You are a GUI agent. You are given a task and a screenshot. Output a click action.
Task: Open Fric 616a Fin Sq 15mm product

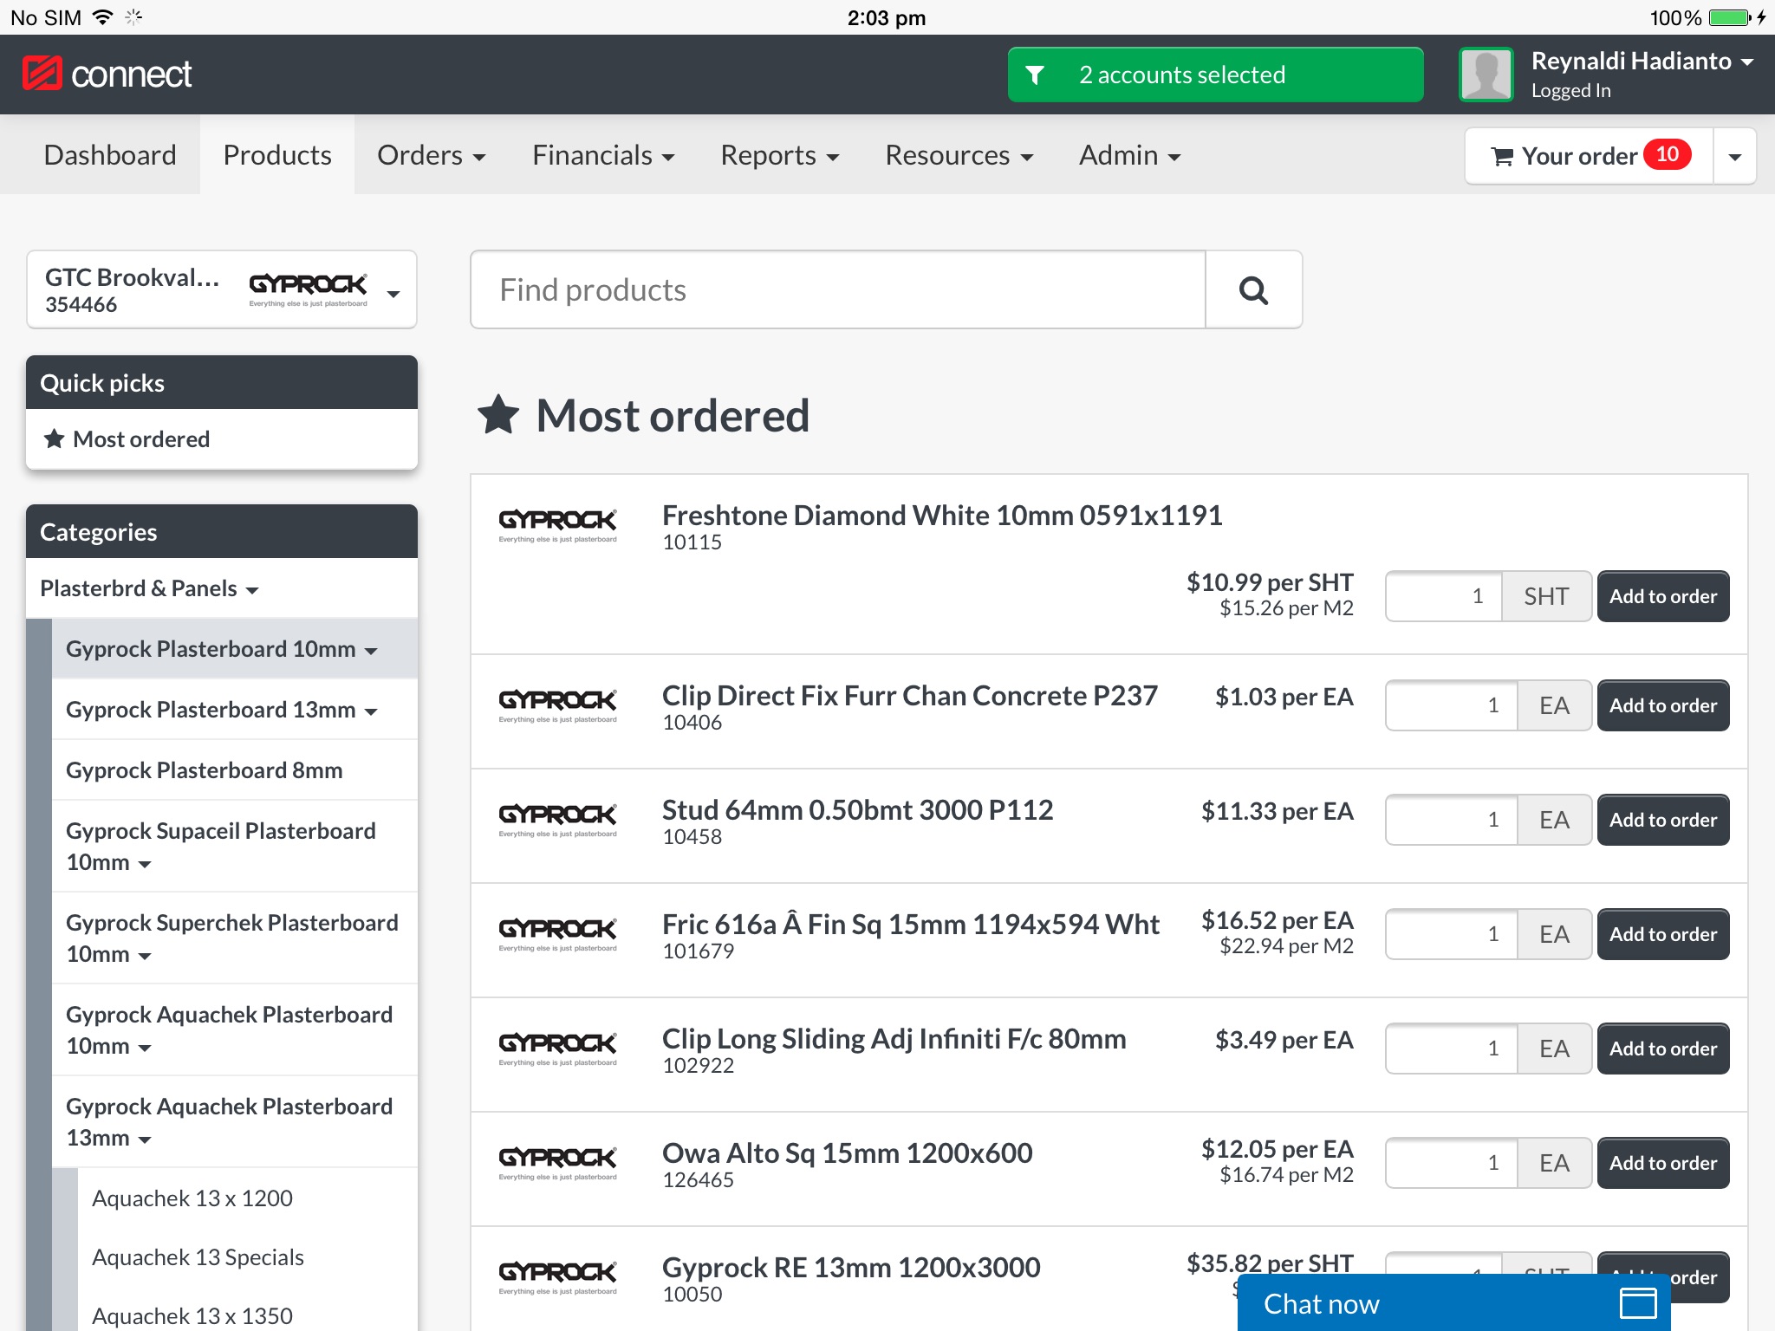coord(910,925)
